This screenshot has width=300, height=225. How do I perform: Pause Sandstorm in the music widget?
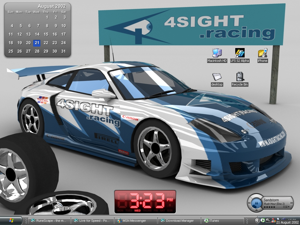[256, 203]
